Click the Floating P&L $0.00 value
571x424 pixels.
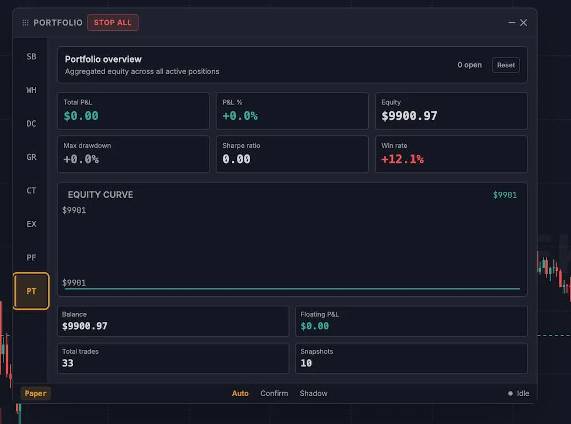pos(315,326)
